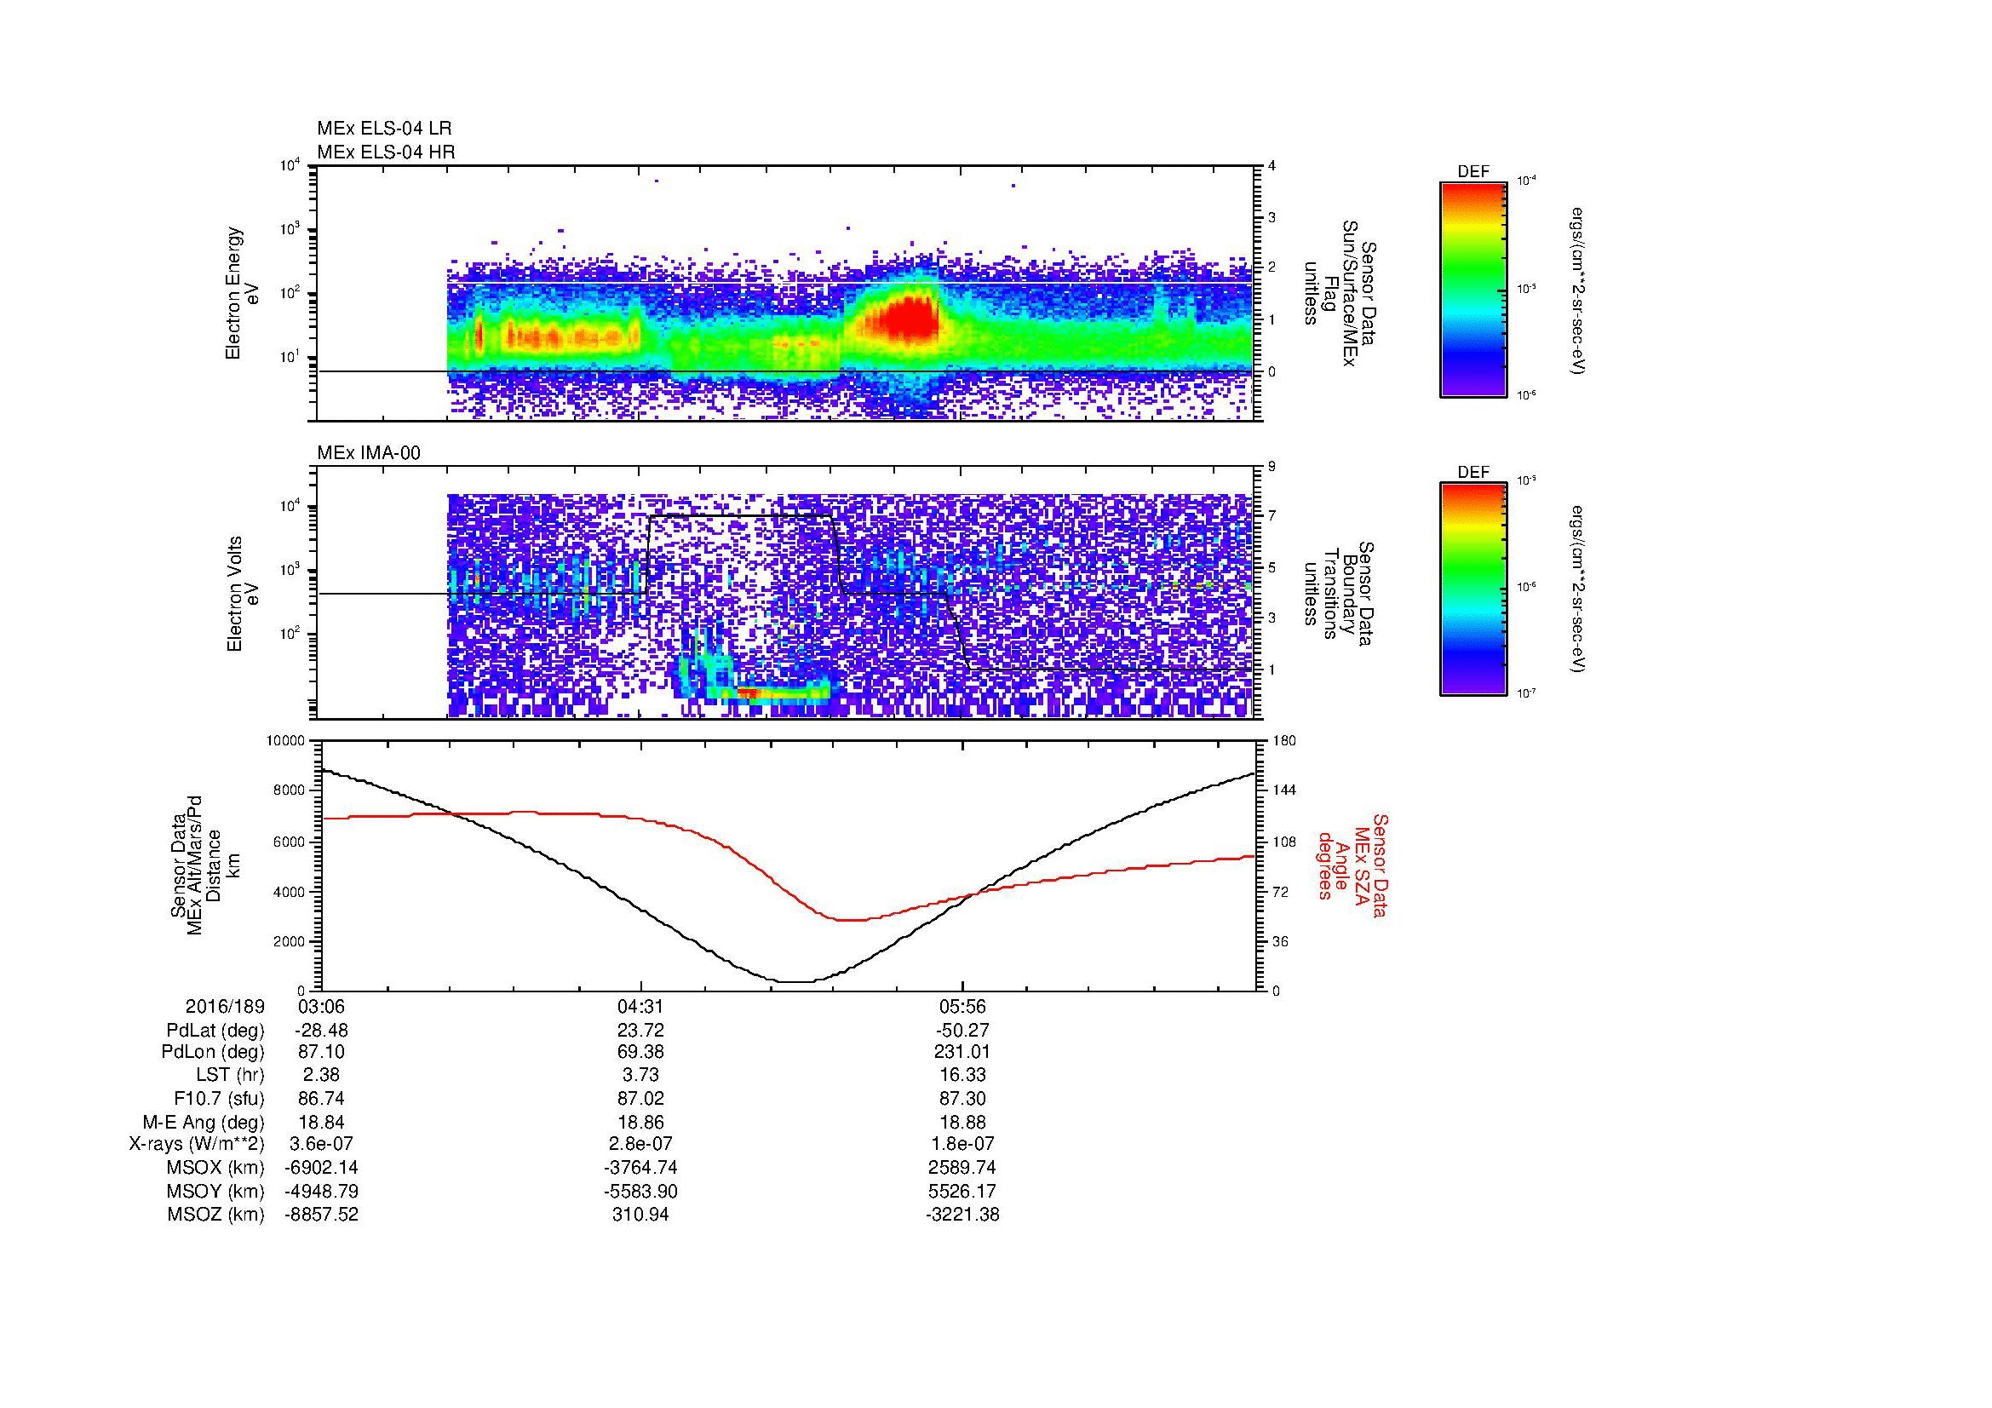Click the 10000 km altitude tick label
This screenshot has width=1992, height=1408.
(284, 741)
